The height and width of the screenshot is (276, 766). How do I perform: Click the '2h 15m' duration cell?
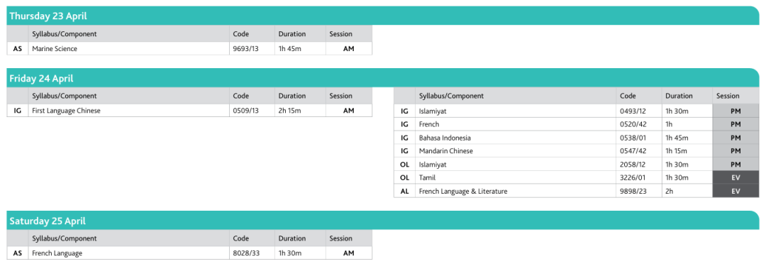tap(300, 111)
